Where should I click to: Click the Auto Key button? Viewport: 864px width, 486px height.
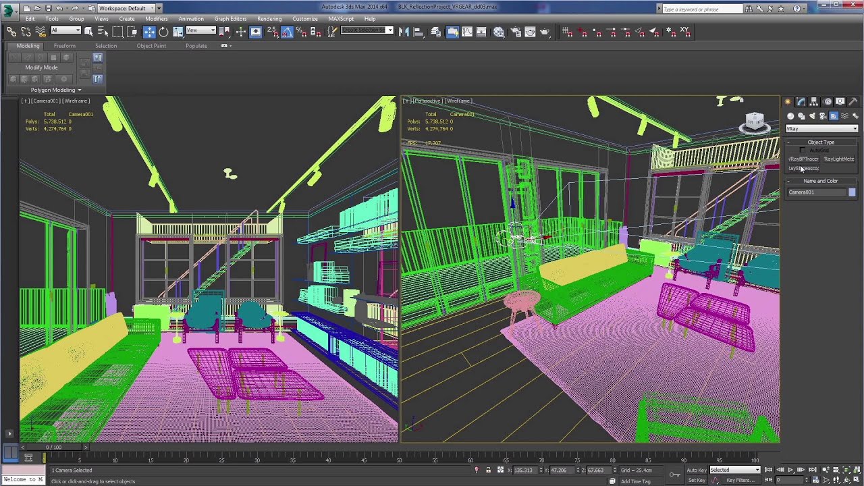point(697,470)
